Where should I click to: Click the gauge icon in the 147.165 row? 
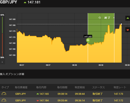point(4,94)
